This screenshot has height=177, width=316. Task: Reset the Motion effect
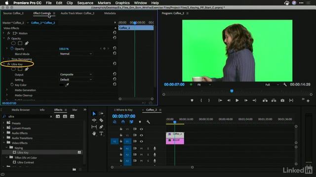115,32
